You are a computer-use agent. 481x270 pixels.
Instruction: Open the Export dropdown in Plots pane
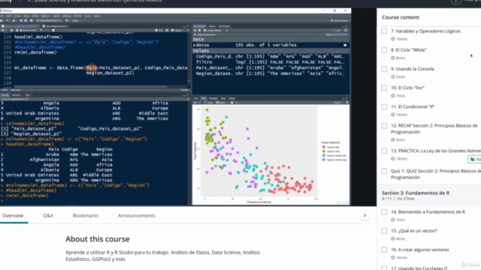point(222,103)
